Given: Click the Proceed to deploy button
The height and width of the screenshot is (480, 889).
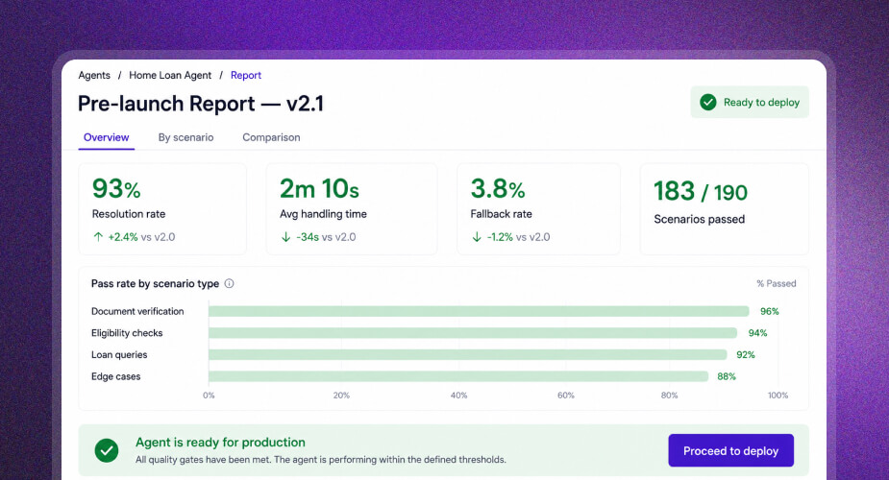Looking at the screenshot, I should click(x=730, y=450).
